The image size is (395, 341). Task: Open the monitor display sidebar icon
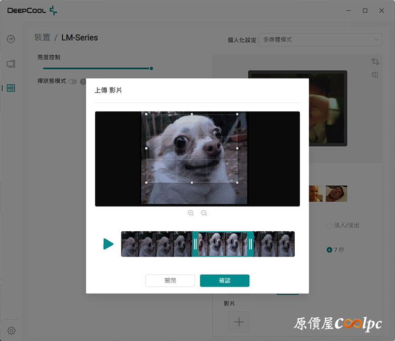click(x=11, y=64)
